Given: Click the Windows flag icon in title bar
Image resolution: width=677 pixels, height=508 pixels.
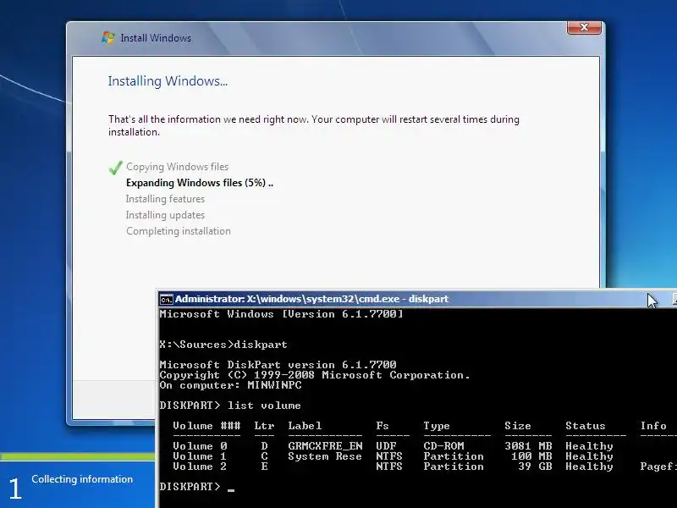Looking at the screenshot, I should coord(108,37).
